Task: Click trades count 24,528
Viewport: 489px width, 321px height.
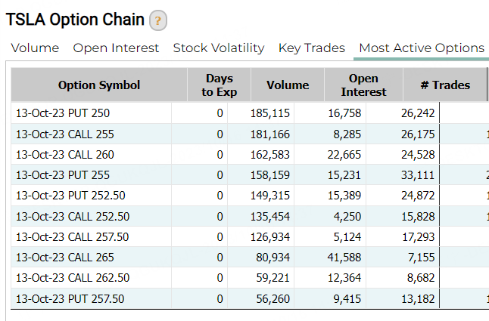Action: click(418, 155)
